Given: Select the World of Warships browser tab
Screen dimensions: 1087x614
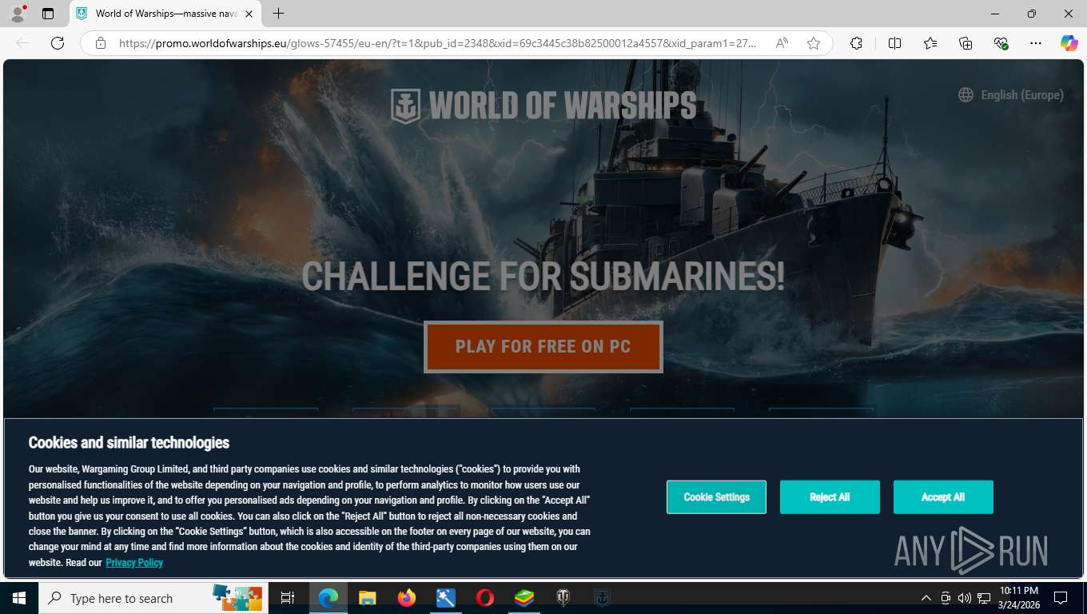Looking at the screenshot, I should point(165,14).
